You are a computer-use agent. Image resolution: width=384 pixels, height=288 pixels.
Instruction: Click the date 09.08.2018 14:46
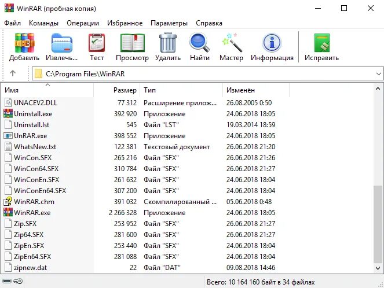click(251, 267)
